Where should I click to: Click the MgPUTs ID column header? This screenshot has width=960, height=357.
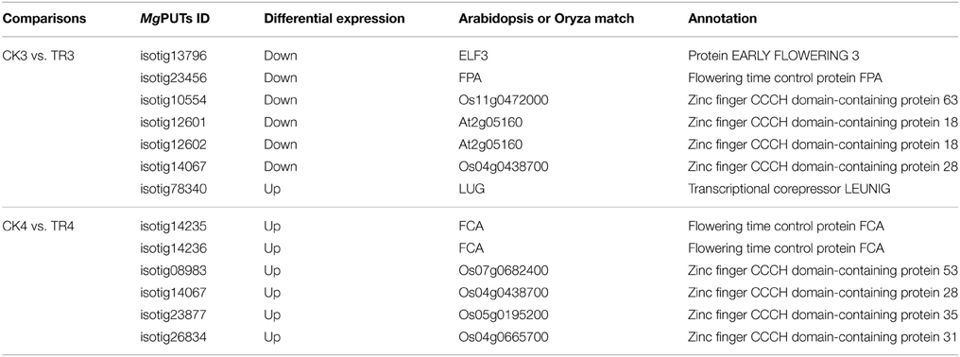tap(177, 19)
